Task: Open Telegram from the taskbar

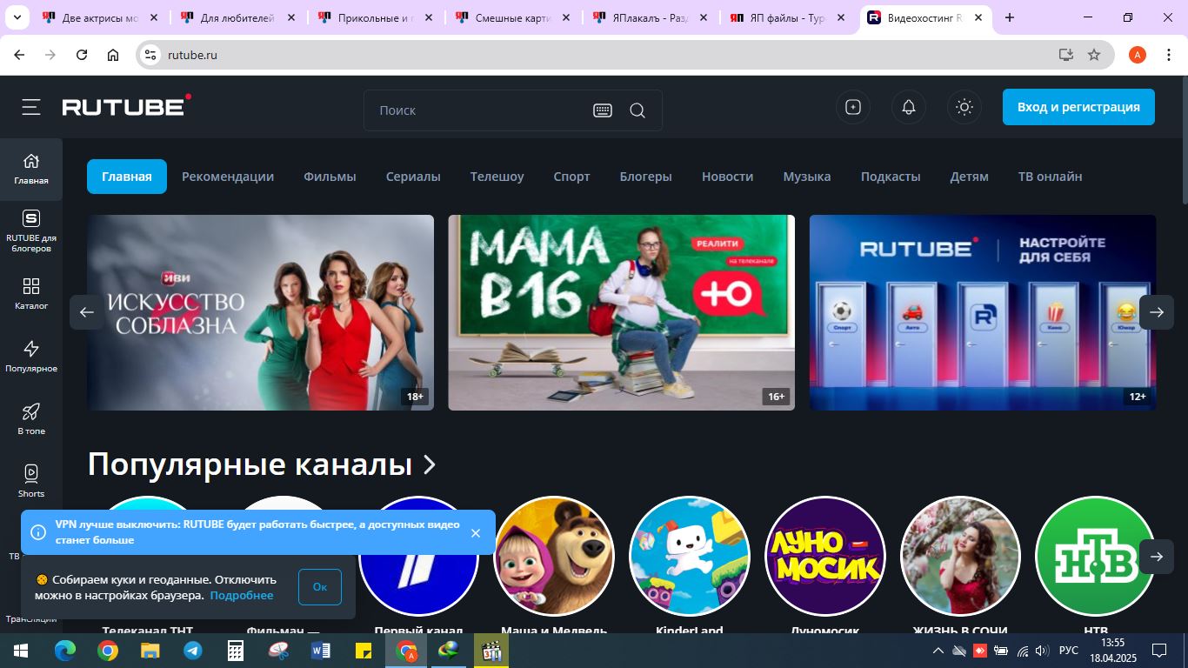Action: pyautogui.click(x=192, y=650)
